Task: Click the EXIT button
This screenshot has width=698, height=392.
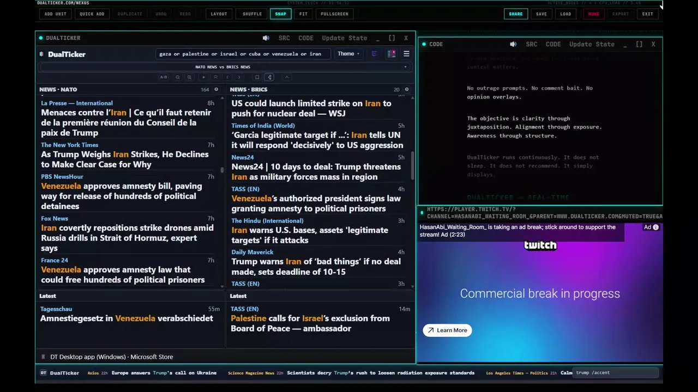Action: (x=647, y=14)
